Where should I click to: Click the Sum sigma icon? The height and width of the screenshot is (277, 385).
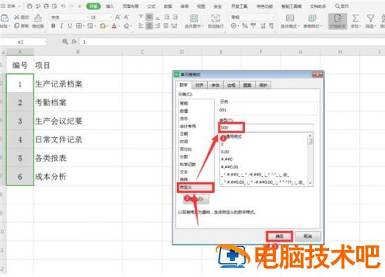click(x=356, y=18)
